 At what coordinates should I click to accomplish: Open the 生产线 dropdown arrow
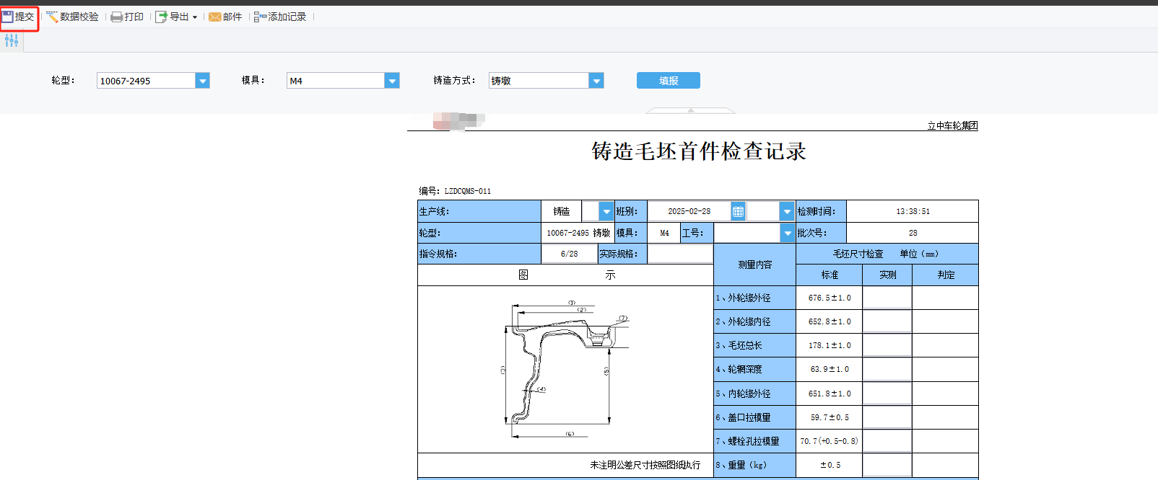pyautogui.click(x=606, y=211)
